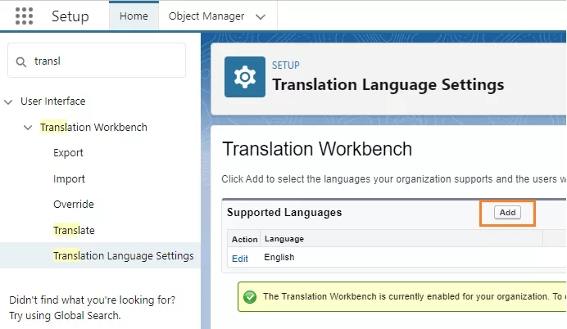Click the green success checkmark icon
Image resolution: width=567 pixels, height=329 pixels.
coord(249,296)
